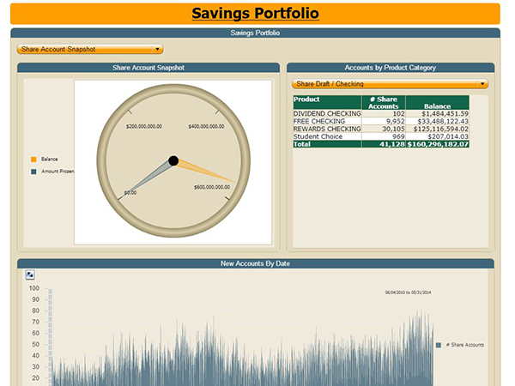Click the Student Choice product row
Image resolution: width=515 pixels, height=386 pixels.
point(318,136)
